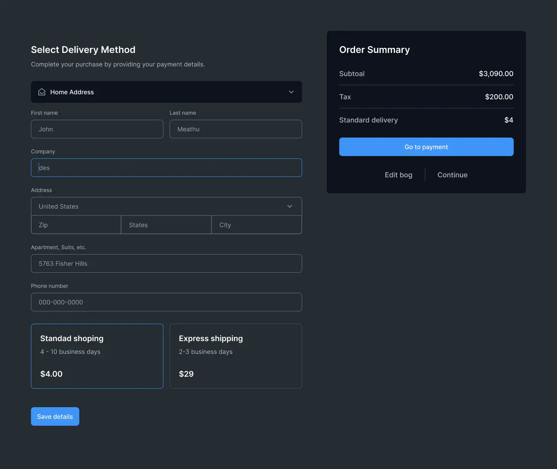Select the Express shipping delivery option
Image resolution: width=557 pixels, height=469 pixels.
236,356
